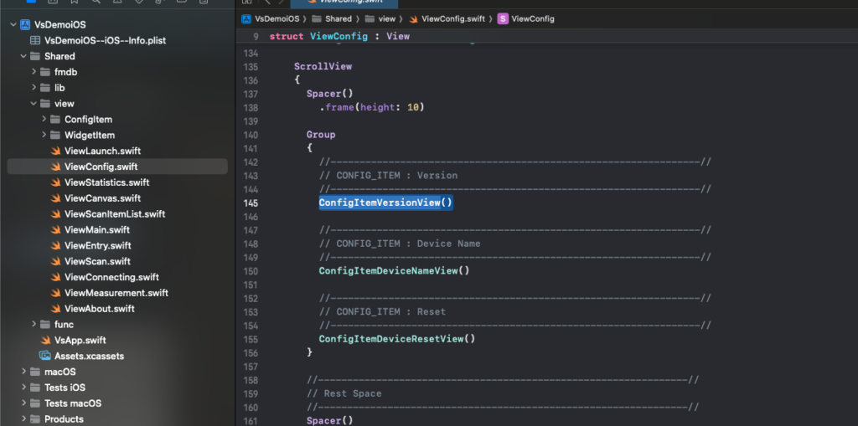Click the ViewConfig.swift breadcrumb item

click(453, 18)
